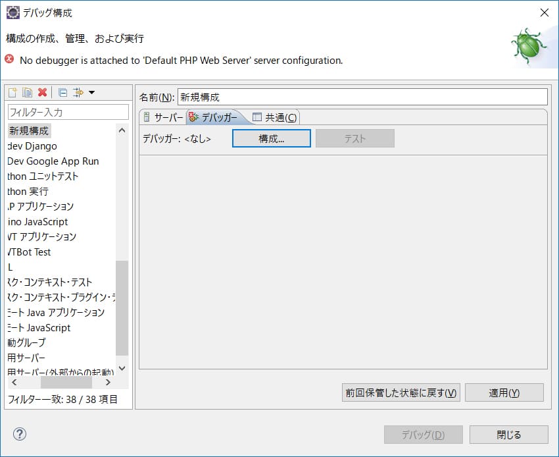Select the Django entry in the list
This screenshot has height=457, width=559.
(x=32, y=146)
